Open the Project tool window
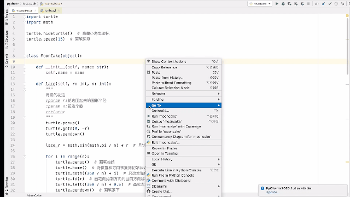The width and height of the screenshot is (350, 197). [7, 17]
